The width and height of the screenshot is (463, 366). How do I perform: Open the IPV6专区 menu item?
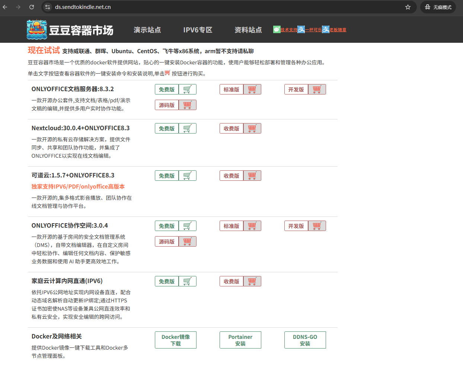pos(198,30)
